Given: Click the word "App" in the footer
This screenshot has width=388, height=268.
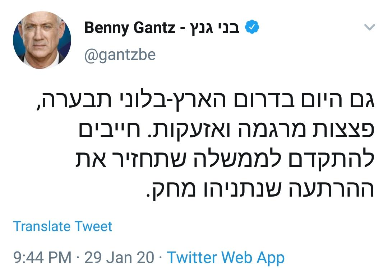Looking at the screenshot, I should pos(271,258).
